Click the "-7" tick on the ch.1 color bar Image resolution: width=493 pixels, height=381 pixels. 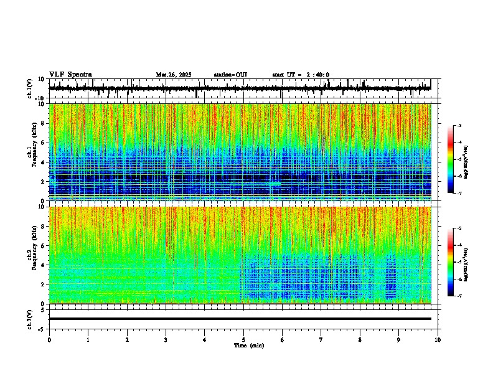pyautogui.click(x=459, y=193)
